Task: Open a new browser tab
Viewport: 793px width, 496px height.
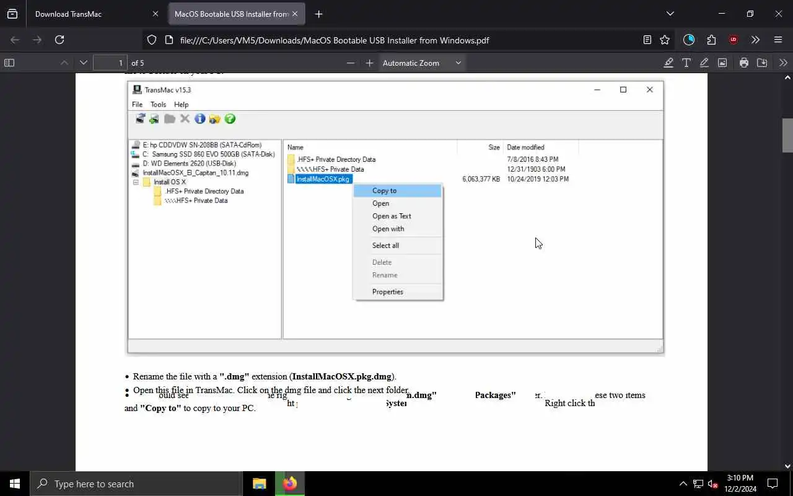Action: click(x=318, y=14)
